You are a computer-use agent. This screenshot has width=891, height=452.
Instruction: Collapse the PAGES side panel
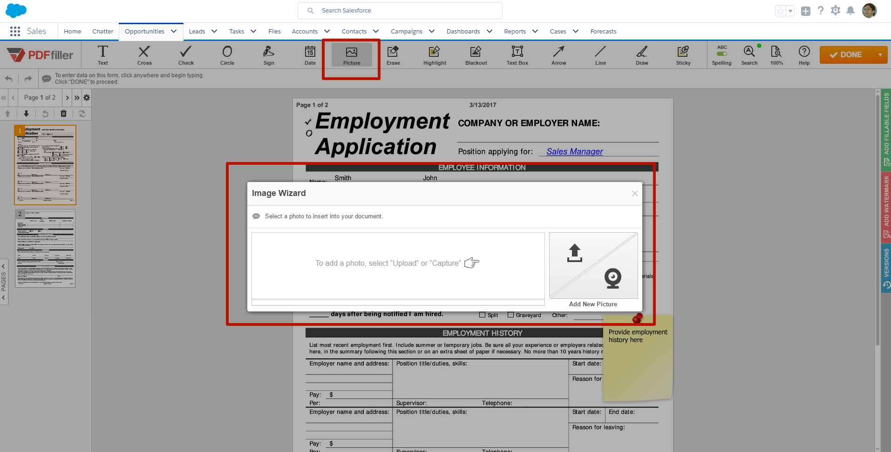coord(4,282)
